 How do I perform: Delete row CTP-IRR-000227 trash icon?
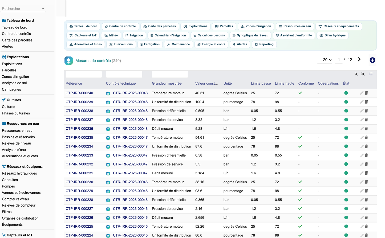coord(366,209)
